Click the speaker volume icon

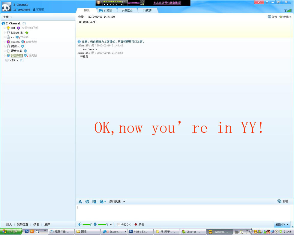pyautogui.click(x=80, y=224)
